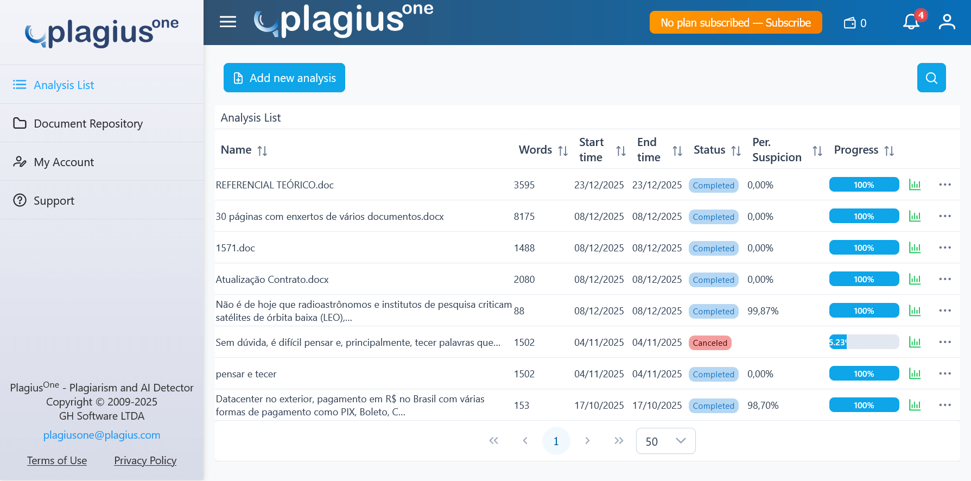Click the Add new analysis button
Screen dimensions: 971x481
point(284,78)
